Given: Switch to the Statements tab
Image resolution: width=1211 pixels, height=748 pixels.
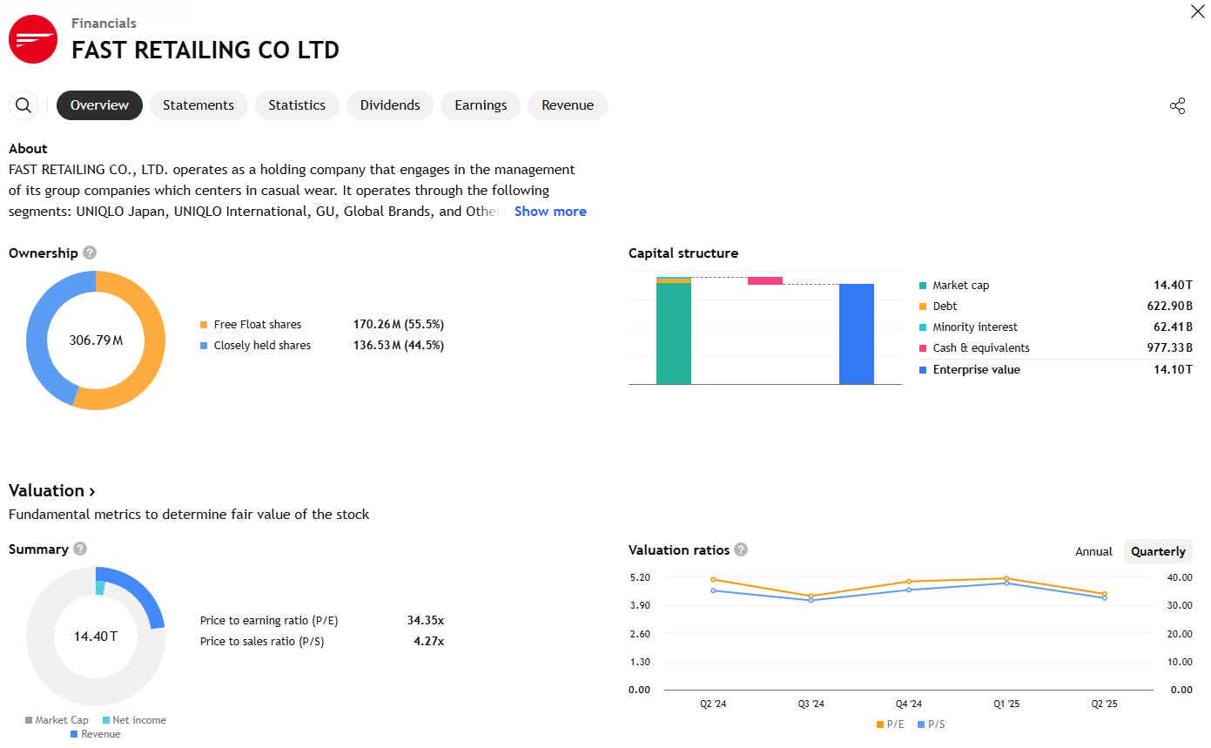Looking at the screenshot, I should 198,105.
